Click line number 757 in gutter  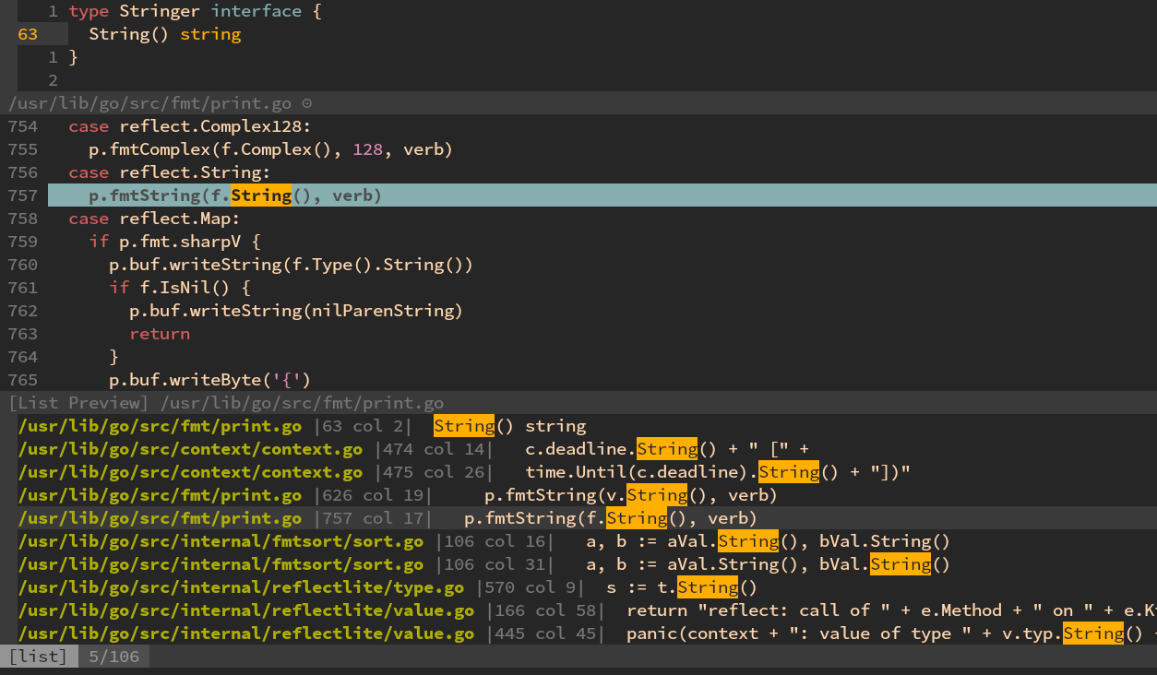[x=23, y=195]
